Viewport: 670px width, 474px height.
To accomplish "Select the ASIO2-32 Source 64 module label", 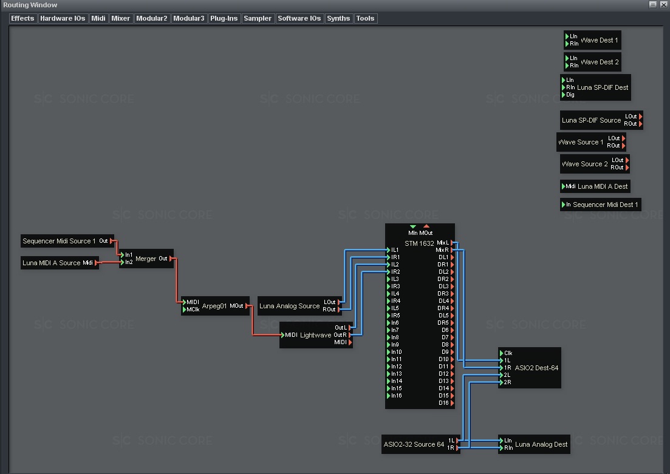I will click(414, 444).
